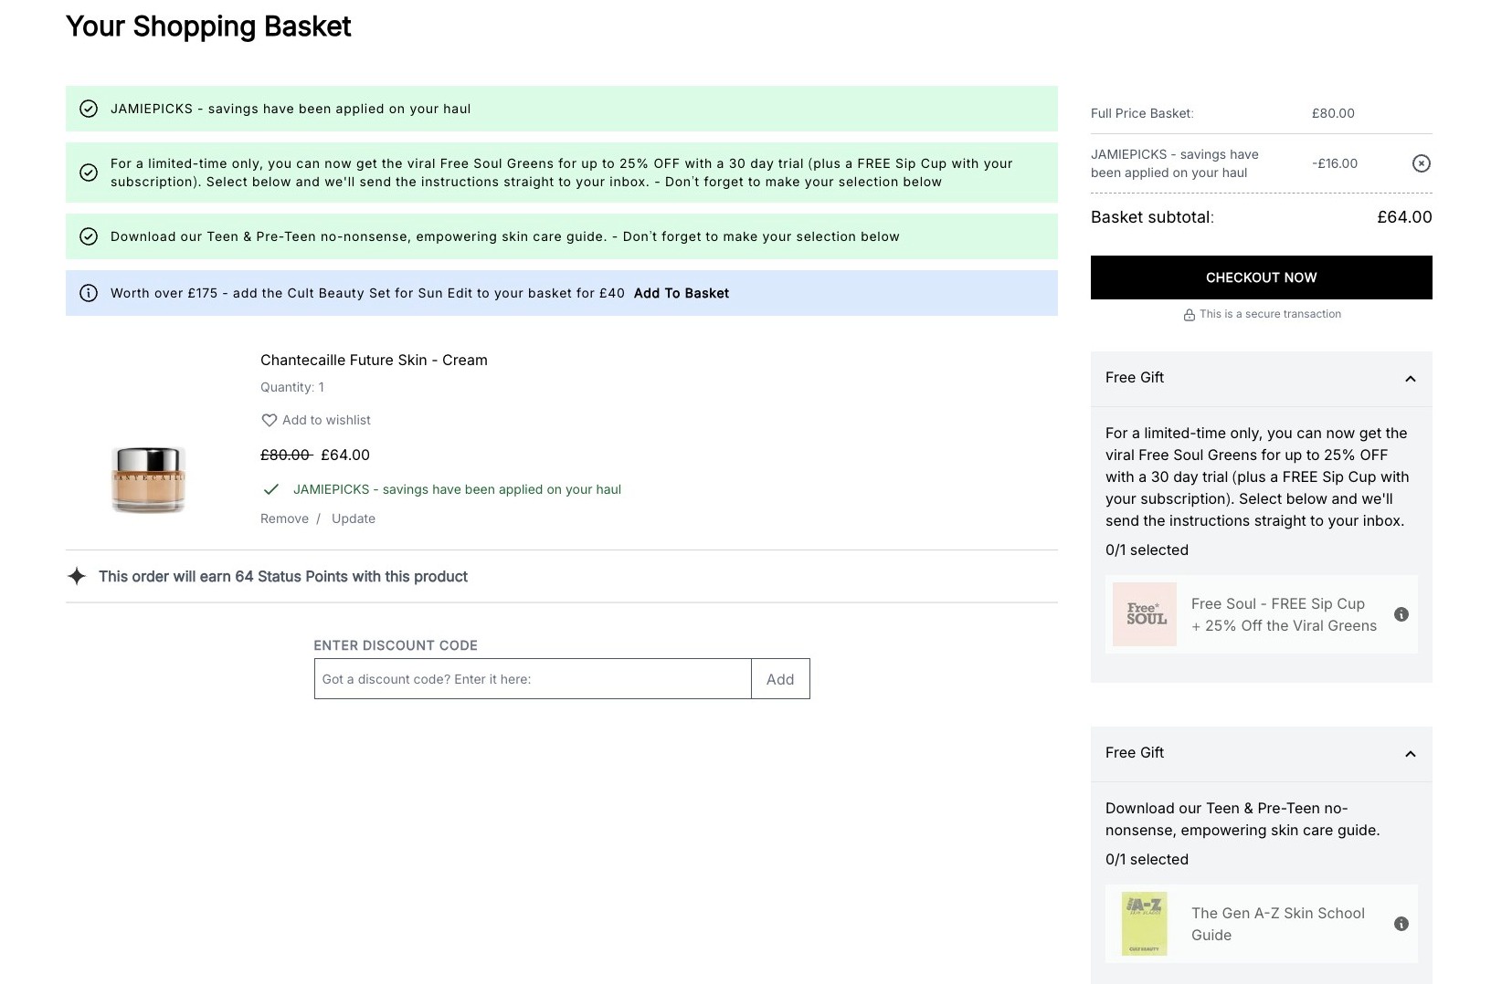Collapse the first Free Gift panel
Image resolution: width=1491 pixels, height=984 pixels.
point(1410,378)
